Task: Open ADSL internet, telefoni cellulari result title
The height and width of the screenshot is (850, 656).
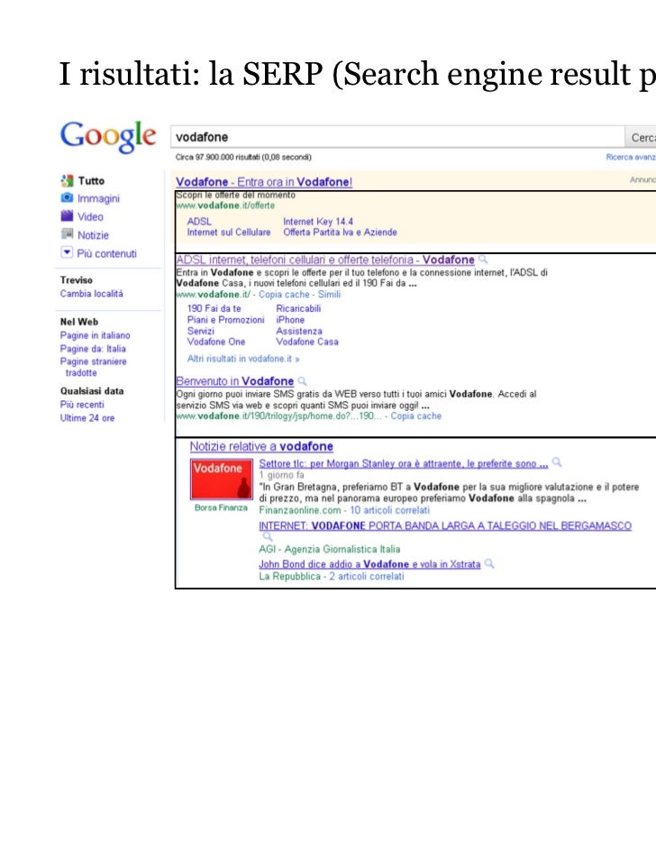Action: tap(325, 260)
